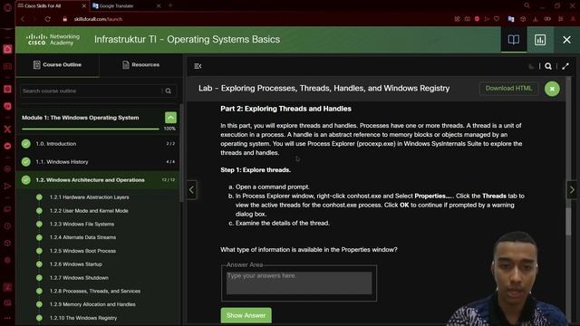Image resolution: width=580 pixels, height=326 pixels.
Task: Expand content to fullscreen with arrows icon
Action: [x=565, y=66]
